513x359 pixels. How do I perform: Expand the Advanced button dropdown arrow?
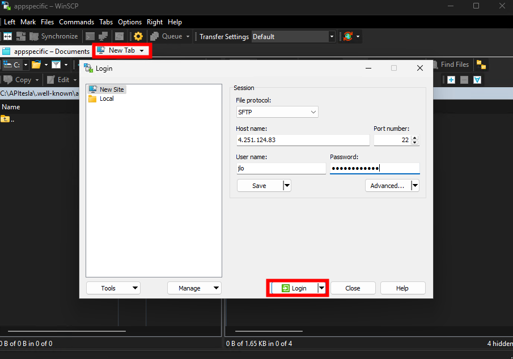(415, 186)
